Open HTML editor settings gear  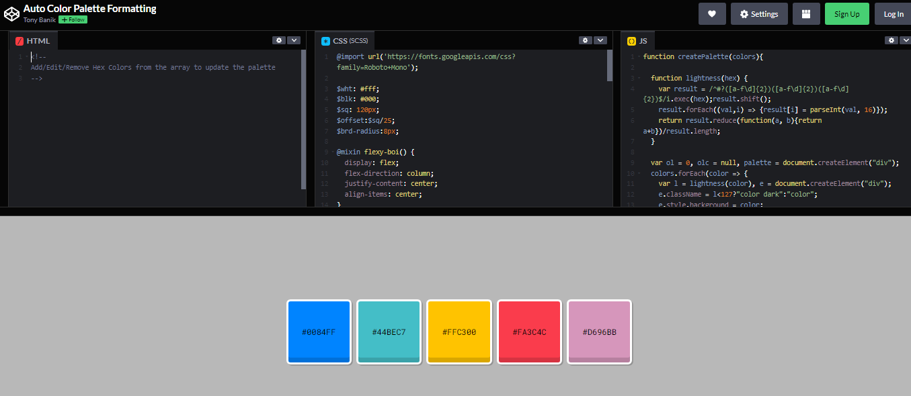pyautogui.click(x=279, y=40)
